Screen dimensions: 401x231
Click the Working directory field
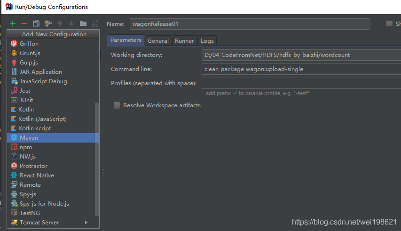point(301,55)
